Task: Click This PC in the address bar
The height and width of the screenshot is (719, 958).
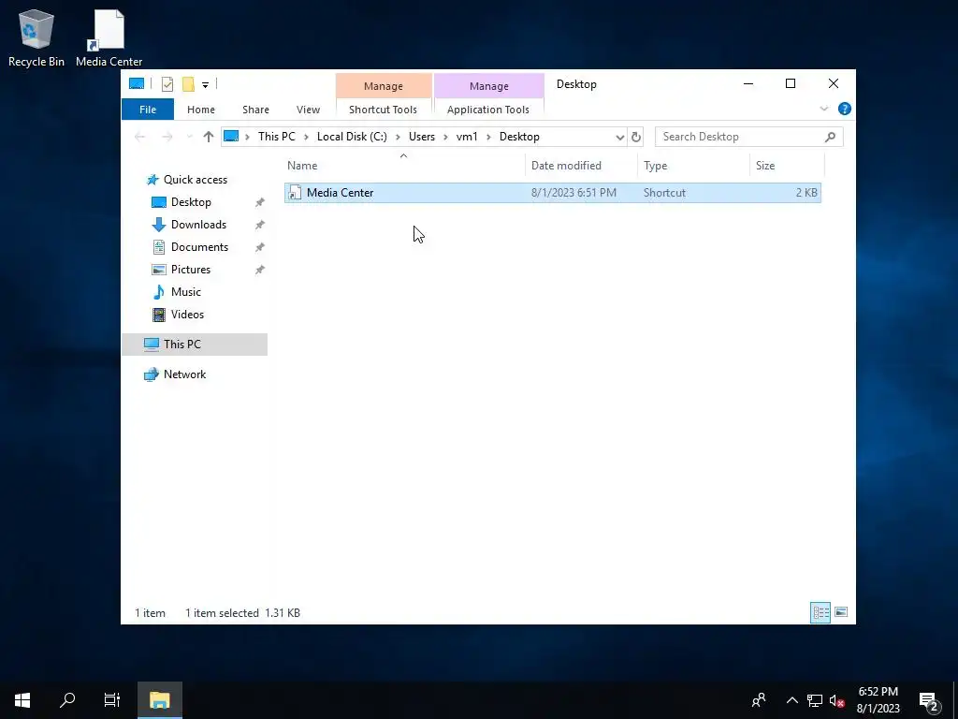Action: tap(276, 137)
